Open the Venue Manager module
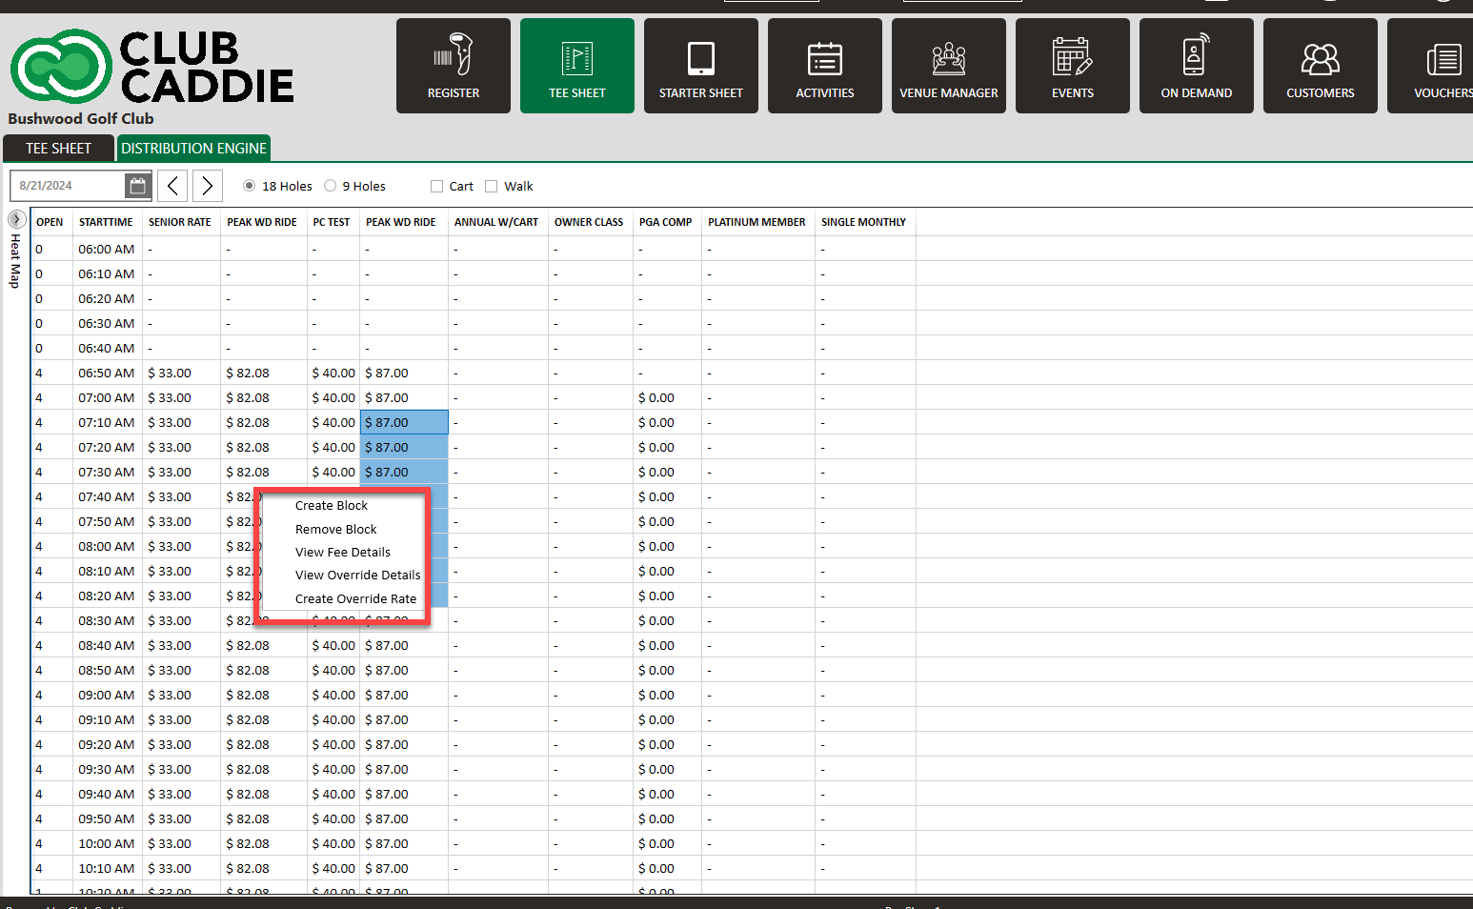1473x909 pixels. (949, 66)
